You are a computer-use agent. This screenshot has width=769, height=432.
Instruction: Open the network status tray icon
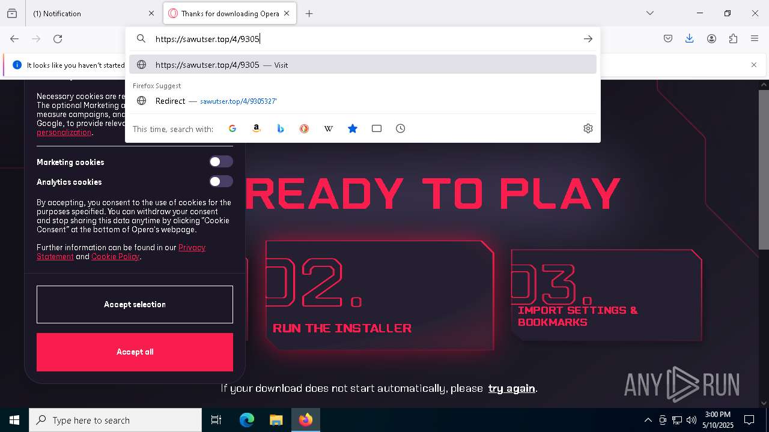pyautogui.click(x=677, y=420)
